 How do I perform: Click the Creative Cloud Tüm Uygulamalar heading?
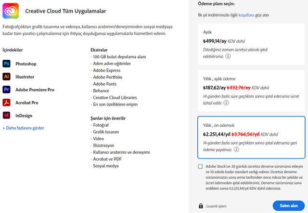[65, 10]
